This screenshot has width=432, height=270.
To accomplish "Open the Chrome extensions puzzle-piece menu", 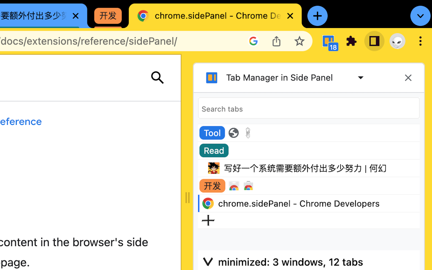I will (x=351, y=41).
